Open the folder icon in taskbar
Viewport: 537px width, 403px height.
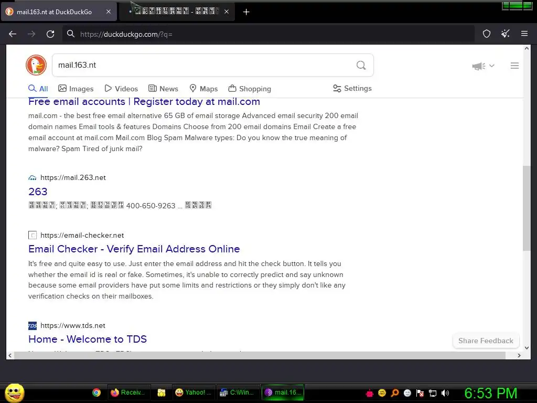pyautogui.click(x=162, y=393)
